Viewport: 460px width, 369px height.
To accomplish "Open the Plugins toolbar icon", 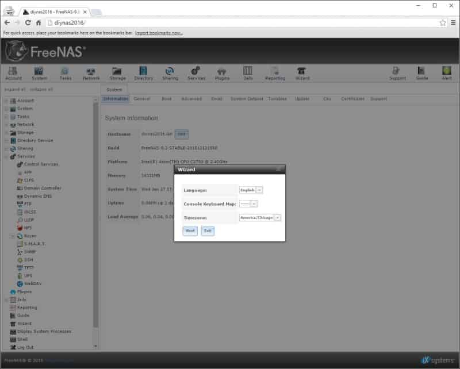I will coord(222,74).
